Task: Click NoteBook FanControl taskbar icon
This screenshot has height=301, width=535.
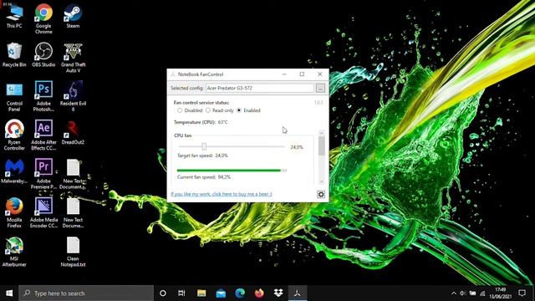Action: [x=298, y=293]
